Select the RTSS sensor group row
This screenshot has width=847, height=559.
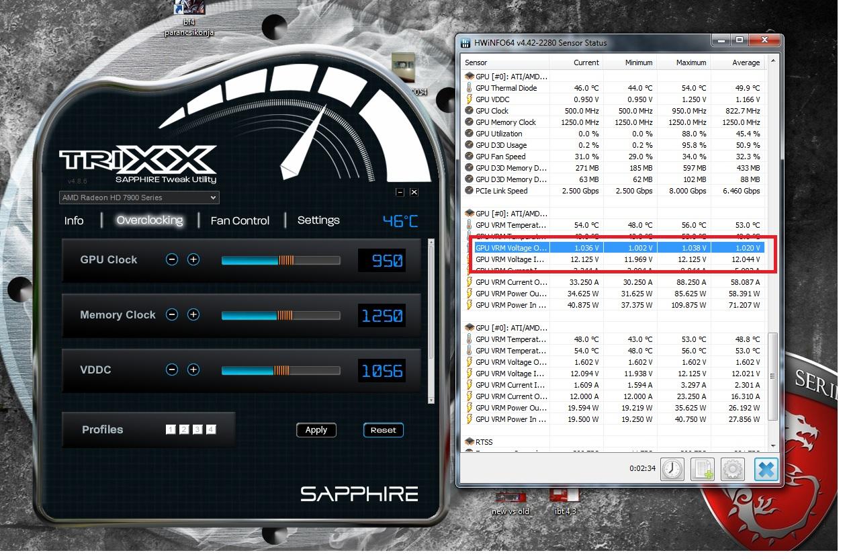tap(613, 442)
